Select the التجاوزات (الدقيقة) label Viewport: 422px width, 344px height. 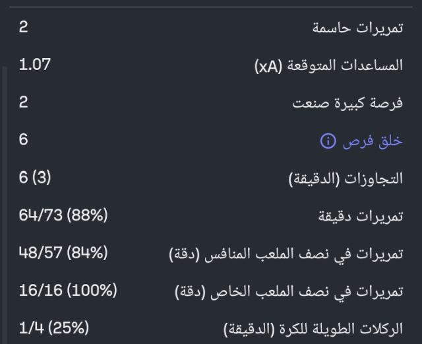[346, 179]
